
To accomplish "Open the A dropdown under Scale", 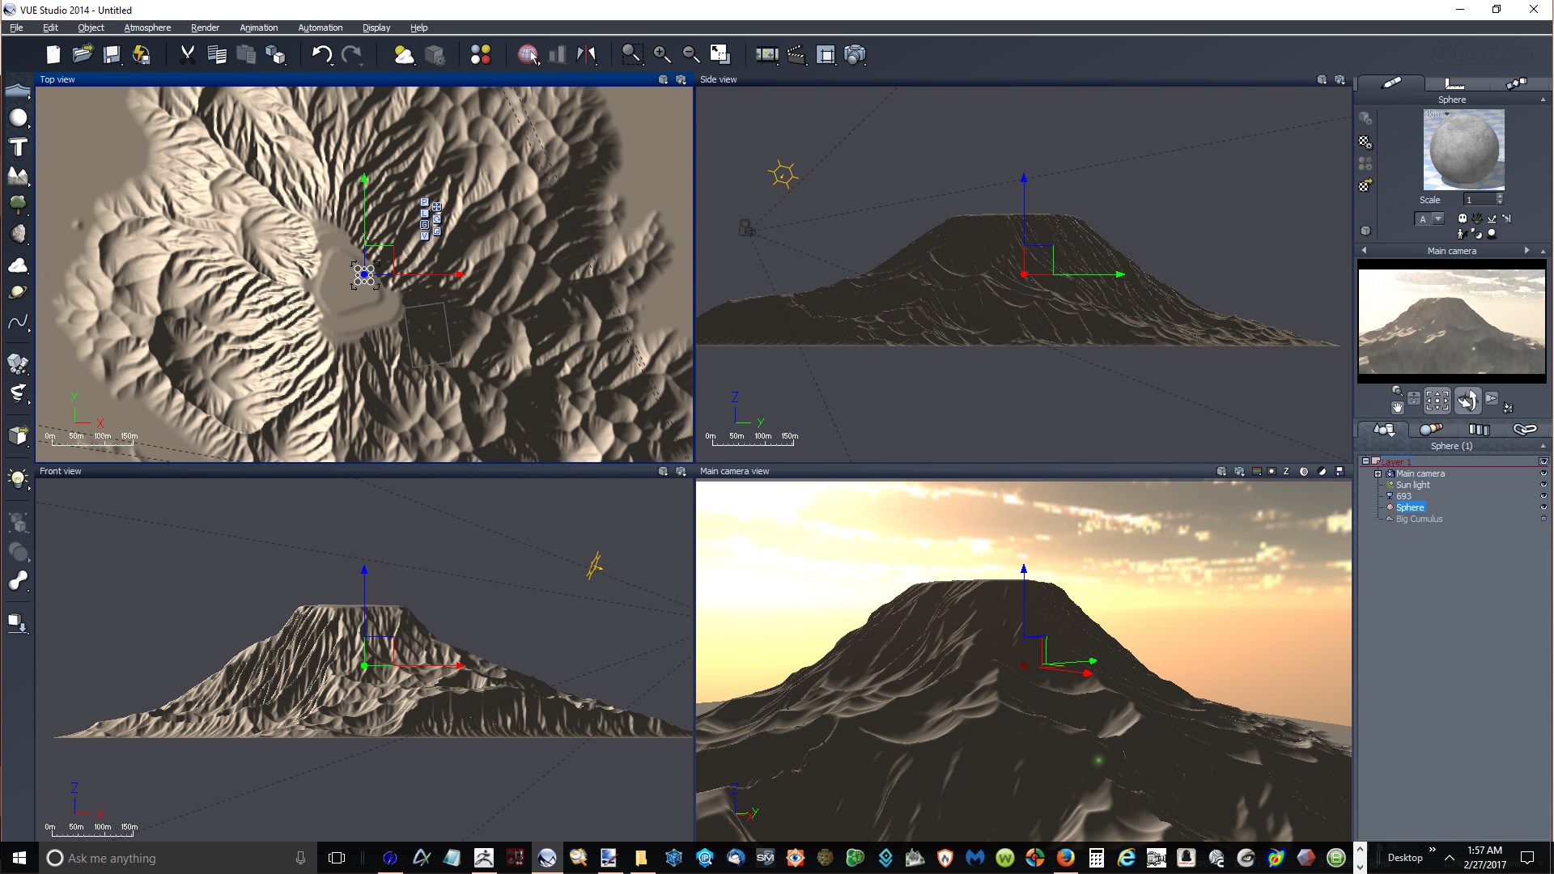I will [x=1437, y=218].
